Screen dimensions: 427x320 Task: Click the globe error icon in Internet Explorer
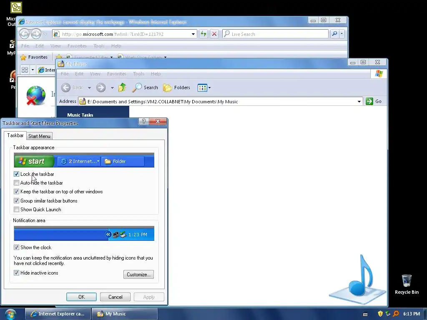coord(36,95)
